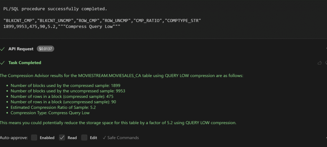Click the green checkmark beside Task Completed
Image resolution: width=327 pixels, height=147 pixels.
click(x=3, y=63)
